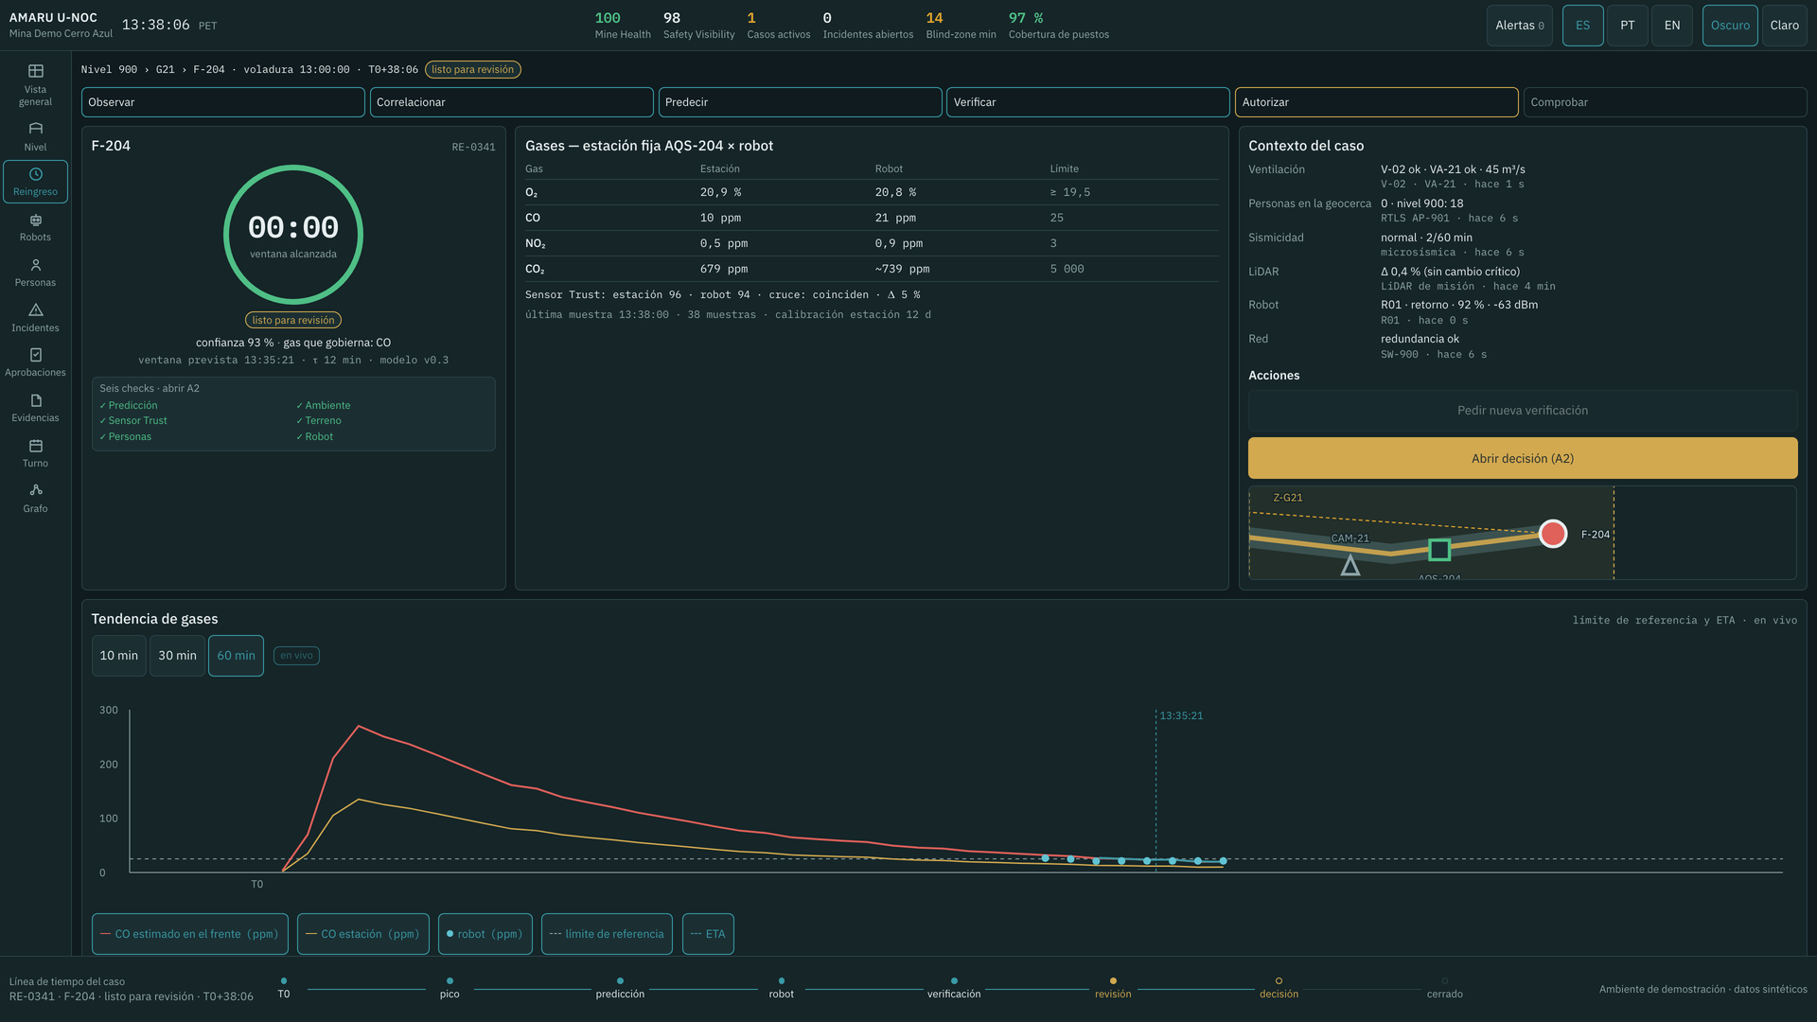Screen dimensions: 1817x1022
Task: Switch language to PT
Action: pos(1627,26)
